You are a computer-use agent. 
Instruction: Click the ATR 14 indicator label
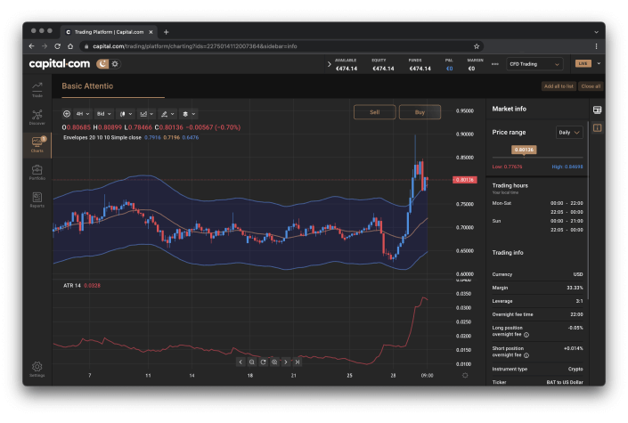coord(72,286)
